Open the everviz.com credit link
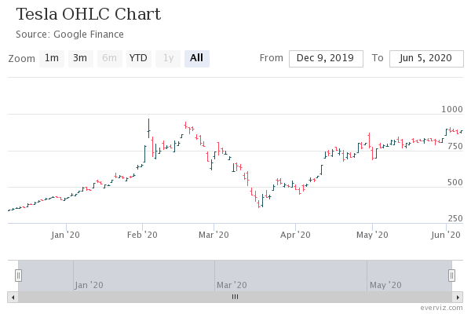Viewport: 471px width, 314px height. (441, 308)
